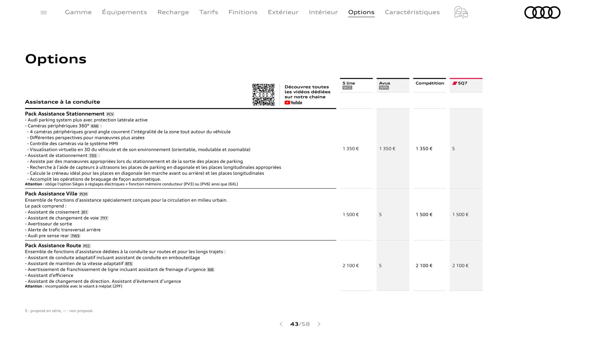Click Avus S value for Pack Ville
This screenshot has height=337, width=600.
pyautogui.click(x=380, y=215)
